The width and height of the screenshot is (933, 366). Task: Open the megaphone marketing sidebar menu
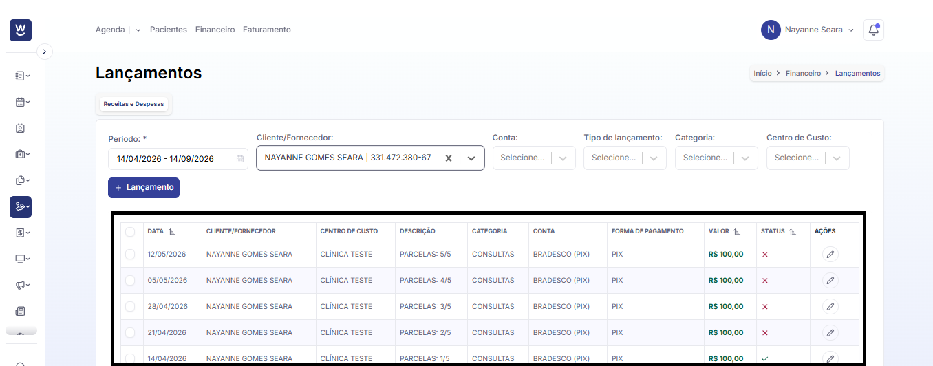click(22, 285)
